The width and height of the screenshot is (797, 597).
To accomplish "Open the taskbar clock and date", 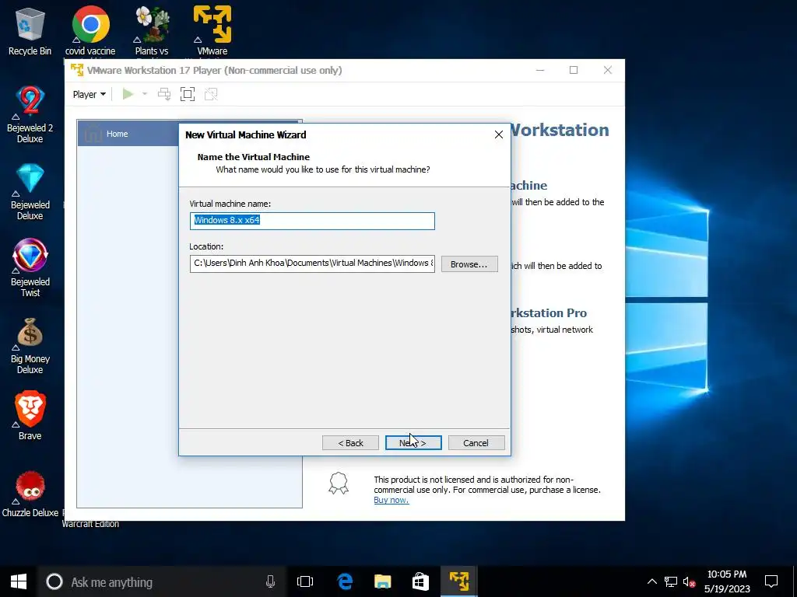I will click(728, 581).
